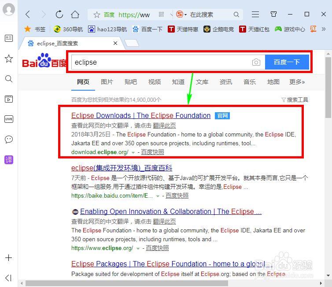Select the 网页 tab

[83, 82]
